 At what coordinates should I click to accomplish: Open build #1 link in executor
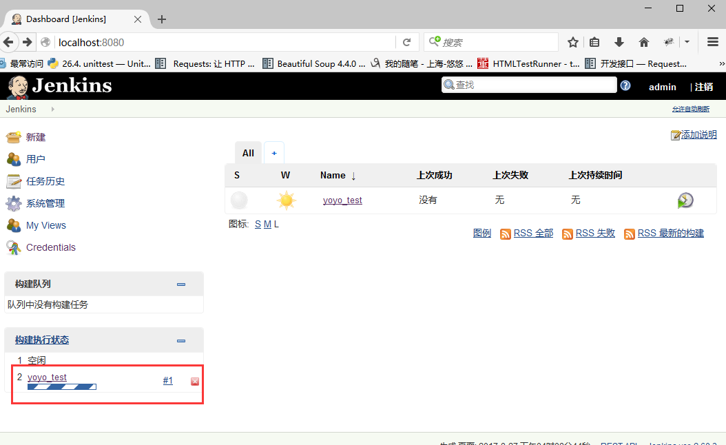pos(167,381)
